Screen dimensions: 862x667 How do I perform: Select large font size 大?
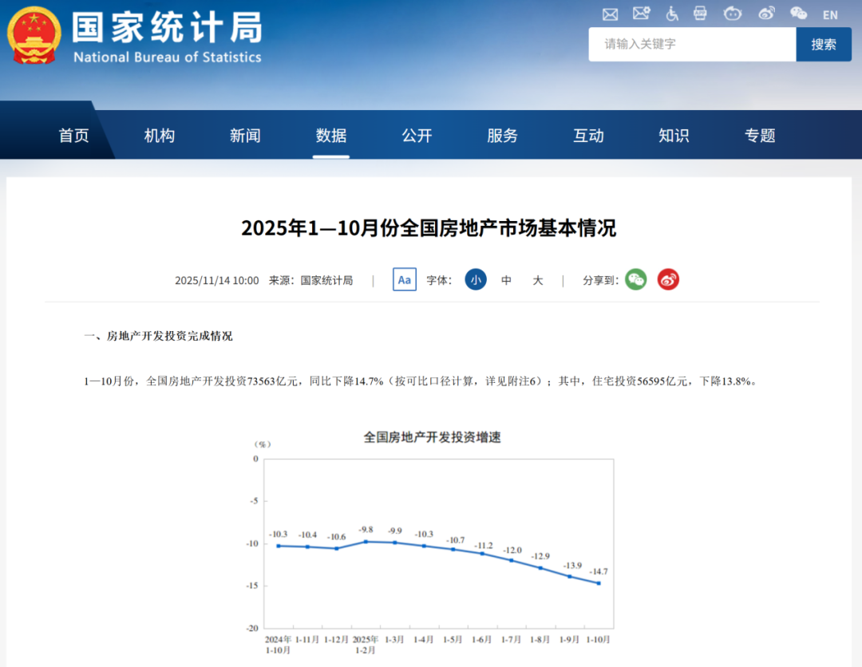pos(538,280)
